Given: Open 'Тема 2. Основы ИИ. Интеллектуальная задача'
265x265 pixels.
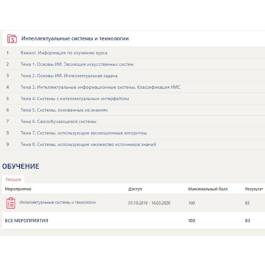Looking at the screenshot, I should pos(69,76).
